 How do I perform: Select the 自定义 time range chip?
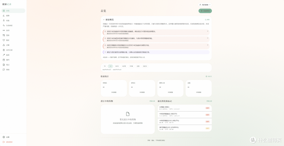click(145, 66)
